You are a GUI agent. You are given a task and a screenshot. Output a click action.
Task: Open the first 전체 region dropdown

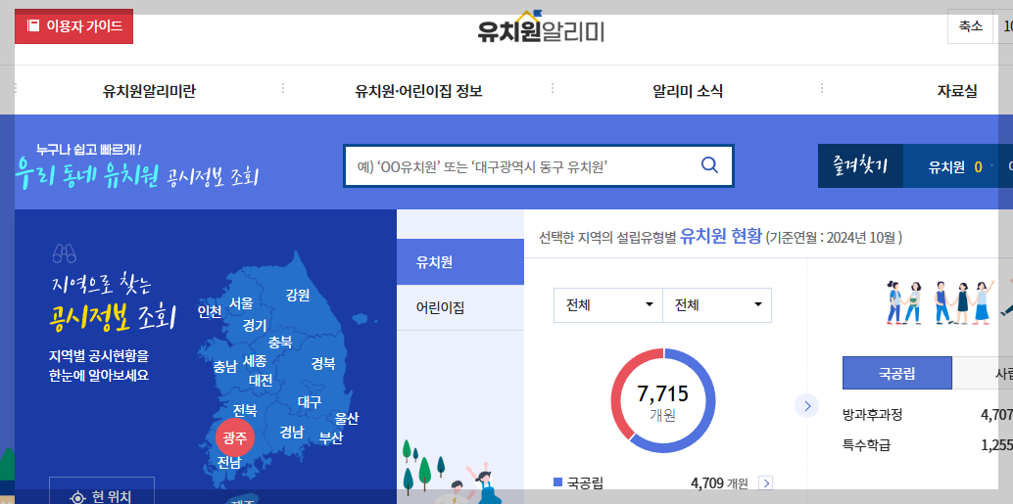608,304
